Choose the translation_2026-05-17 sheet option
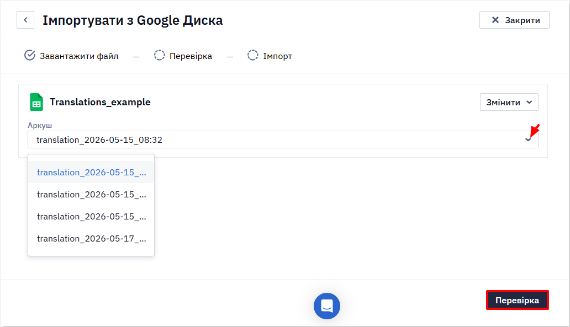Screen dimensions: 570x327 point(91,238)
